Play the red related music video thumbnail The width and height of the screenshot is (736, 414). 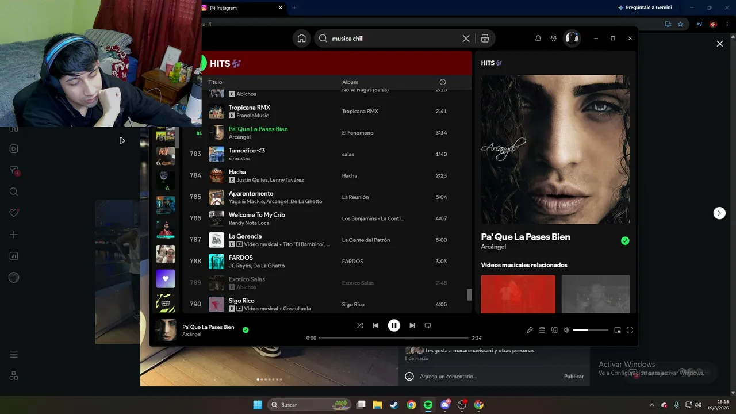coord(518,294)
